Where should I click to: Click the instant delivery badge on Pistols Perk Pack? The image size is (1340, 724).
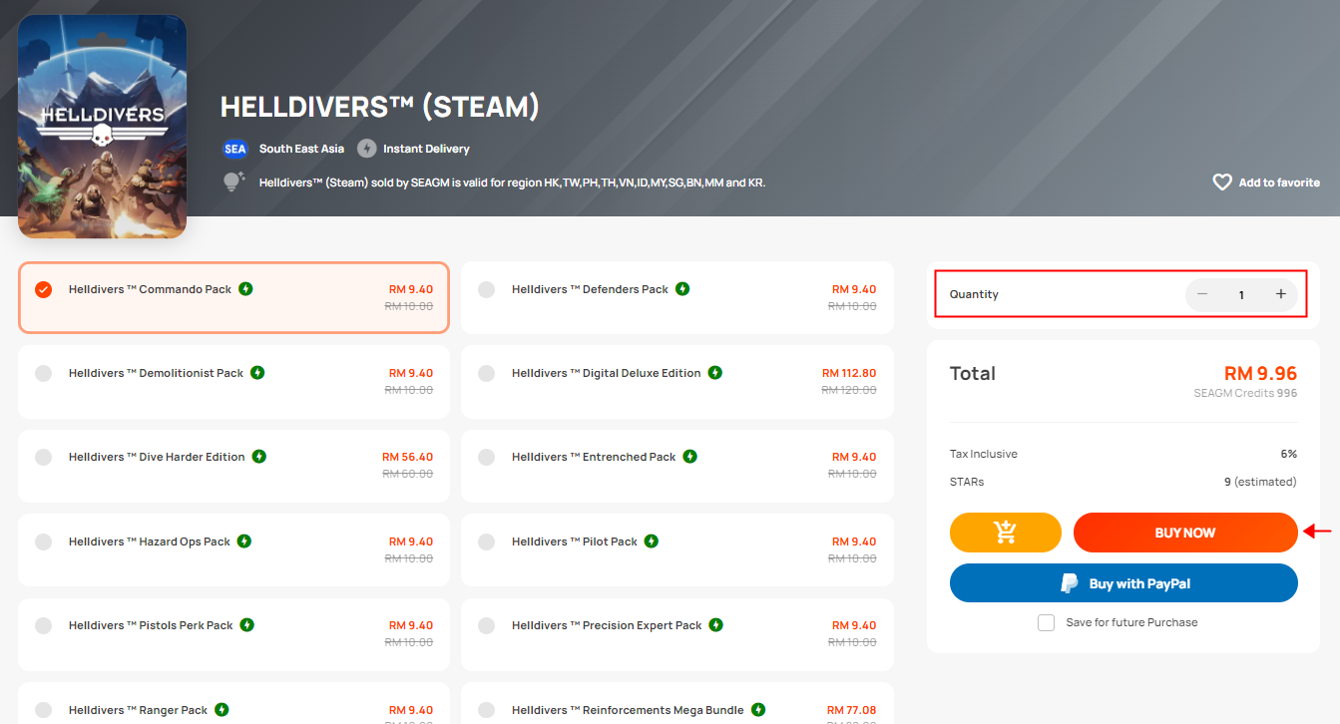246,625
